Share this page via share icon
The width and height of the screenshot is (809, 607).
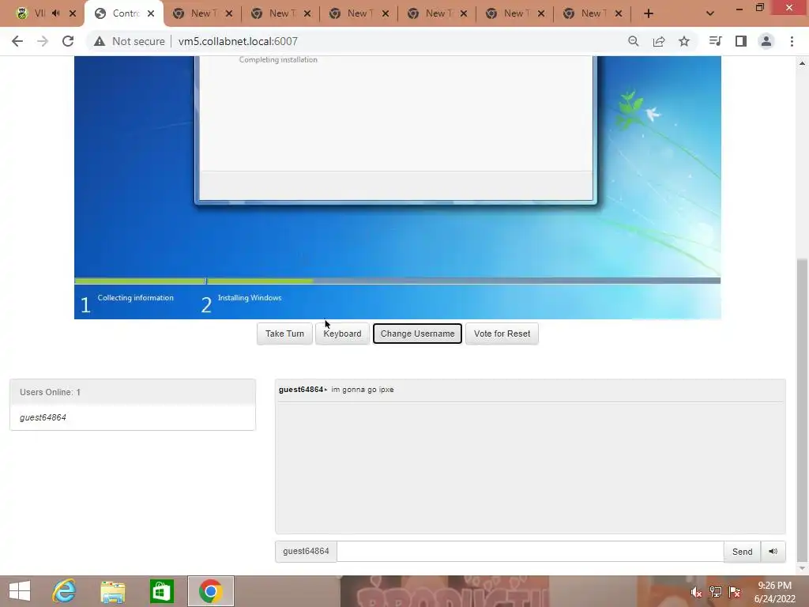click(659, 41)
